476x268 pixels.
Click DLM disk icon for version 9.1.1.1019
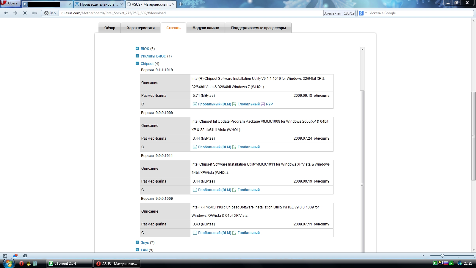point(195,104)
